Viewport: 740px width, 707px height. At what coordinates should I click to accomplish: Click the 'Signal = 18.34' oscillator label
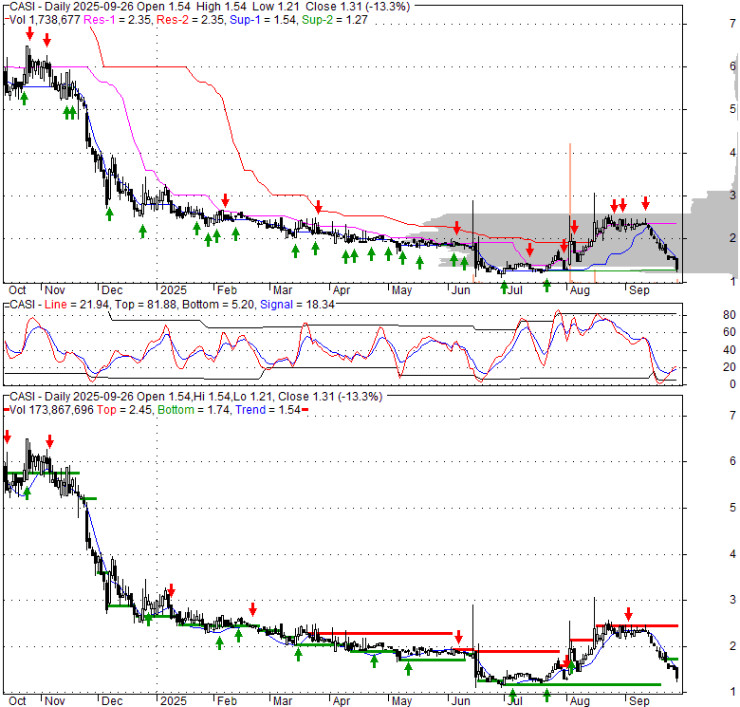coord(297,305)
